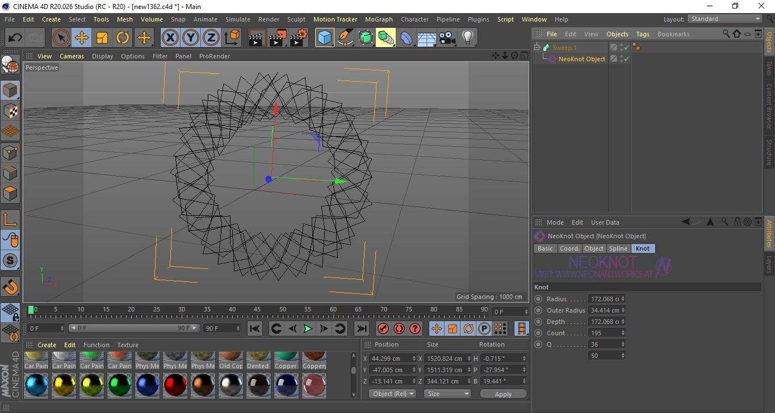Toggle the Y-axis lock
The height and width of the screenshot is (413, 775).
click(191, 38)
